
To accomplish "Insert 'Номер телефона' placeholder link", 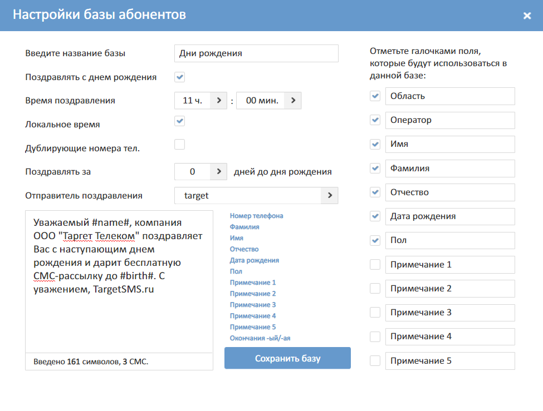I will point(256,216).
